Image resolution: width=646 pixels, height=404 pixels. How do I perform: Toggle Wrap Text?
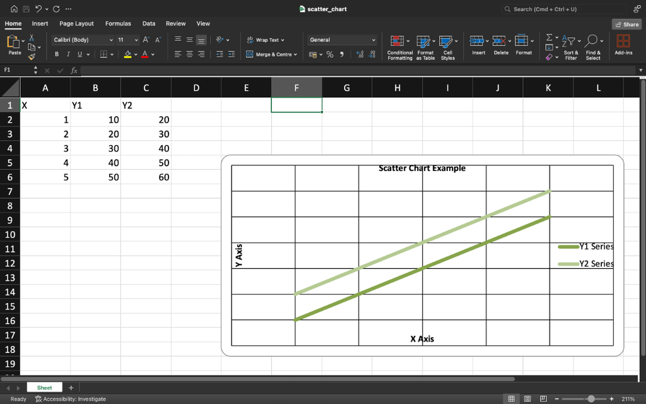click(x=266, y=40)
